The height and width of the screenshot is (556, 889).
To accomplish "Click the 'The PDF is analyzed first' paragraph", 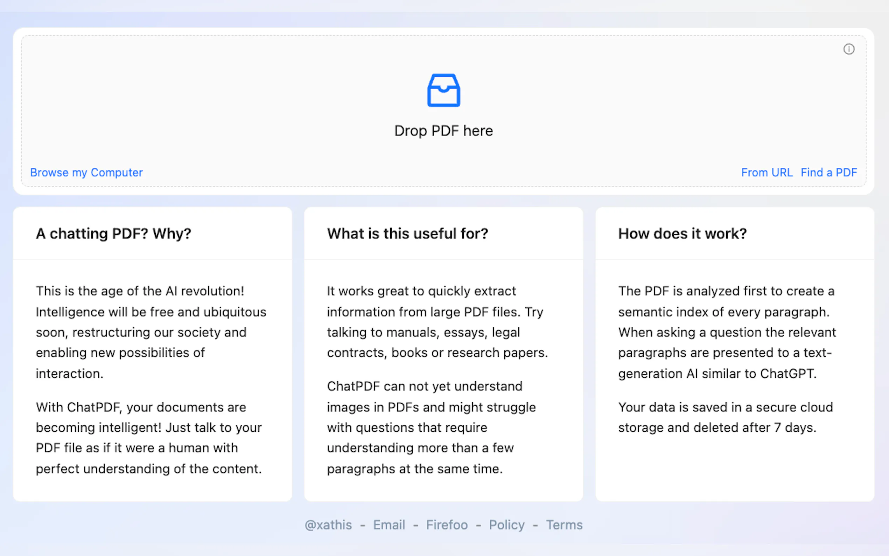I will tap(727, 332).
